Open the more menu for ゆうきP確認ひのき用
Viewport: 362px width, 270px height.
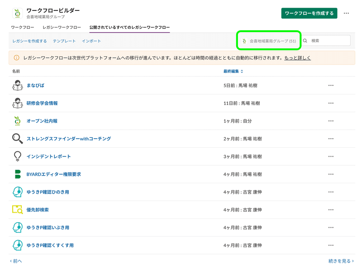[331, 192]
